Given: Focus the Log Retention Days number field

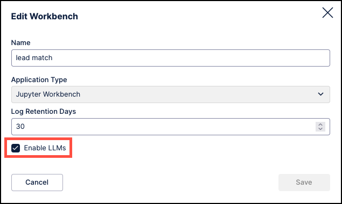Looking at the screenshot, I should (171, 127).
